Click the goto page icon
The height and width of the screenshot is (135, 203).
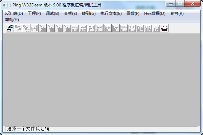click(59, 28)
